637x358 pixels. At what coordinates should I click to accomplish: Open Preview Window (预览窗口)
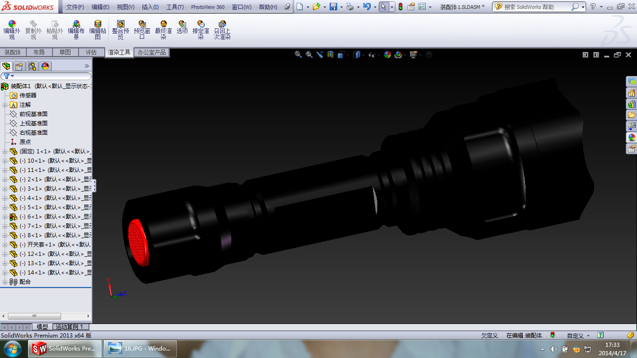click(x=142, y=30)
